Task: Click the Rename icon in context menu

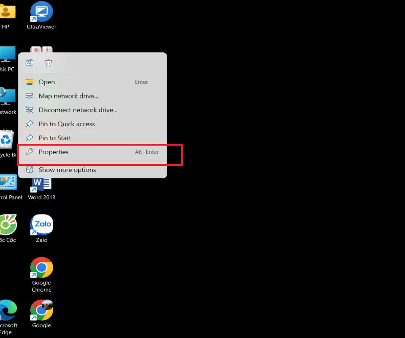Action: (x=30, y=63)
